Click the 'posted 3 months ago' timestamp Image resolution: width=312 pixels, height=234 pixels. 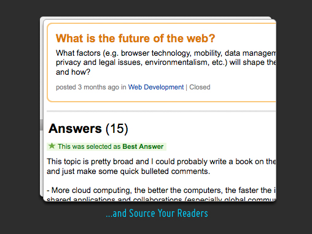(x=87, y=87)
